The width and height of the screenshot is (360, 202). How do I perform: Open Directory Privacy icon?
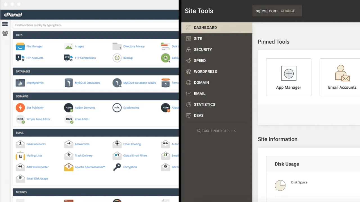(x=117, y=46)
